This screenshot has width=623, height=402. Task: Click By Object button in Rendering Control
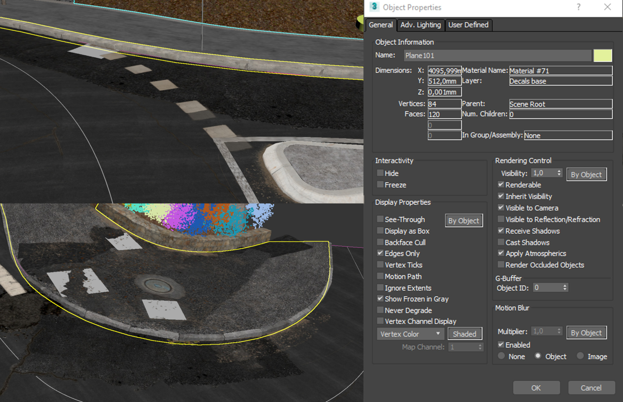[x=586, y=175]
